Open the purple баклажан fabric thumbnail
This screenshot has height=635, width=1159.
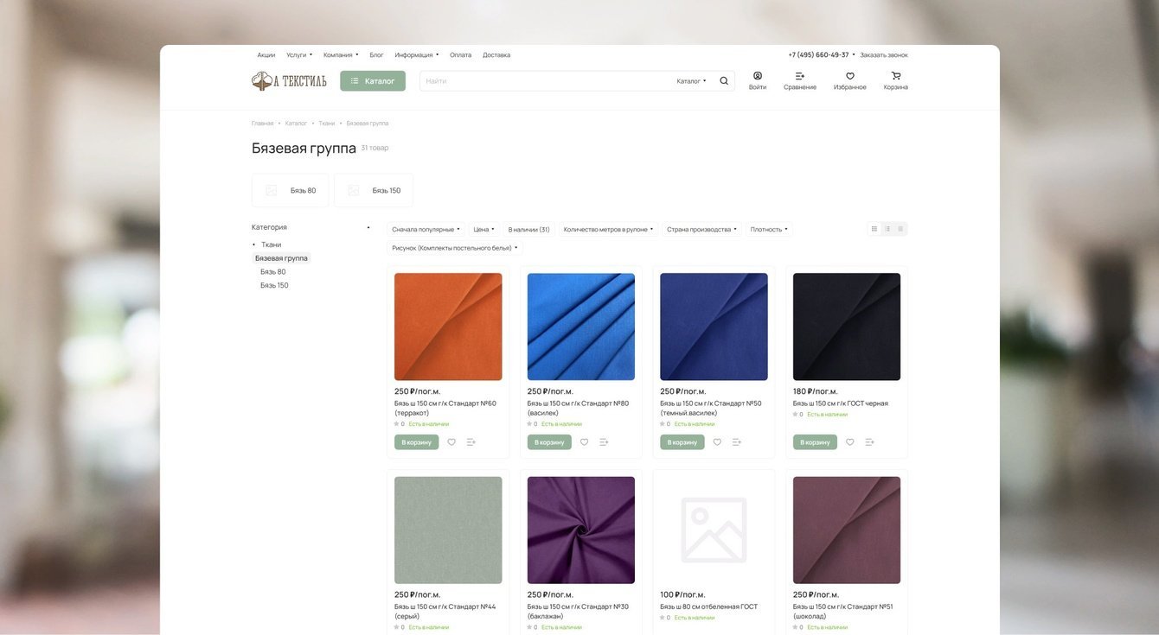(580, 530)
